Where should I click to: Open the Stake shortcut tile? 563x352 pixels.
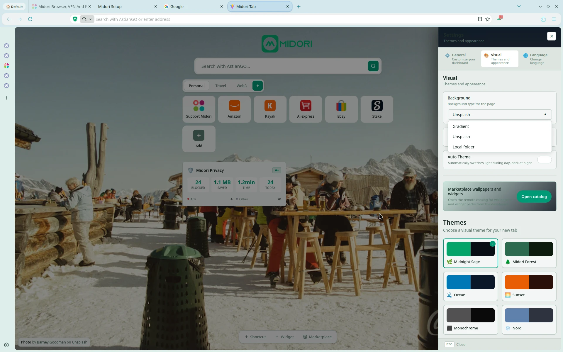[377, 109]
